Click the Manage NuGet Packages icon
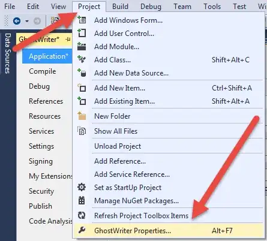Screen dimensions: 267x241 coord(82,200)
